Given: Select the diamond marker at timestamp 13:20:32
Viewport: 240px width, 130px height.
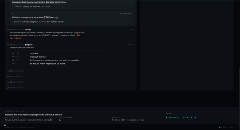Looking at the screenshot, I should (x=7, y=88).
